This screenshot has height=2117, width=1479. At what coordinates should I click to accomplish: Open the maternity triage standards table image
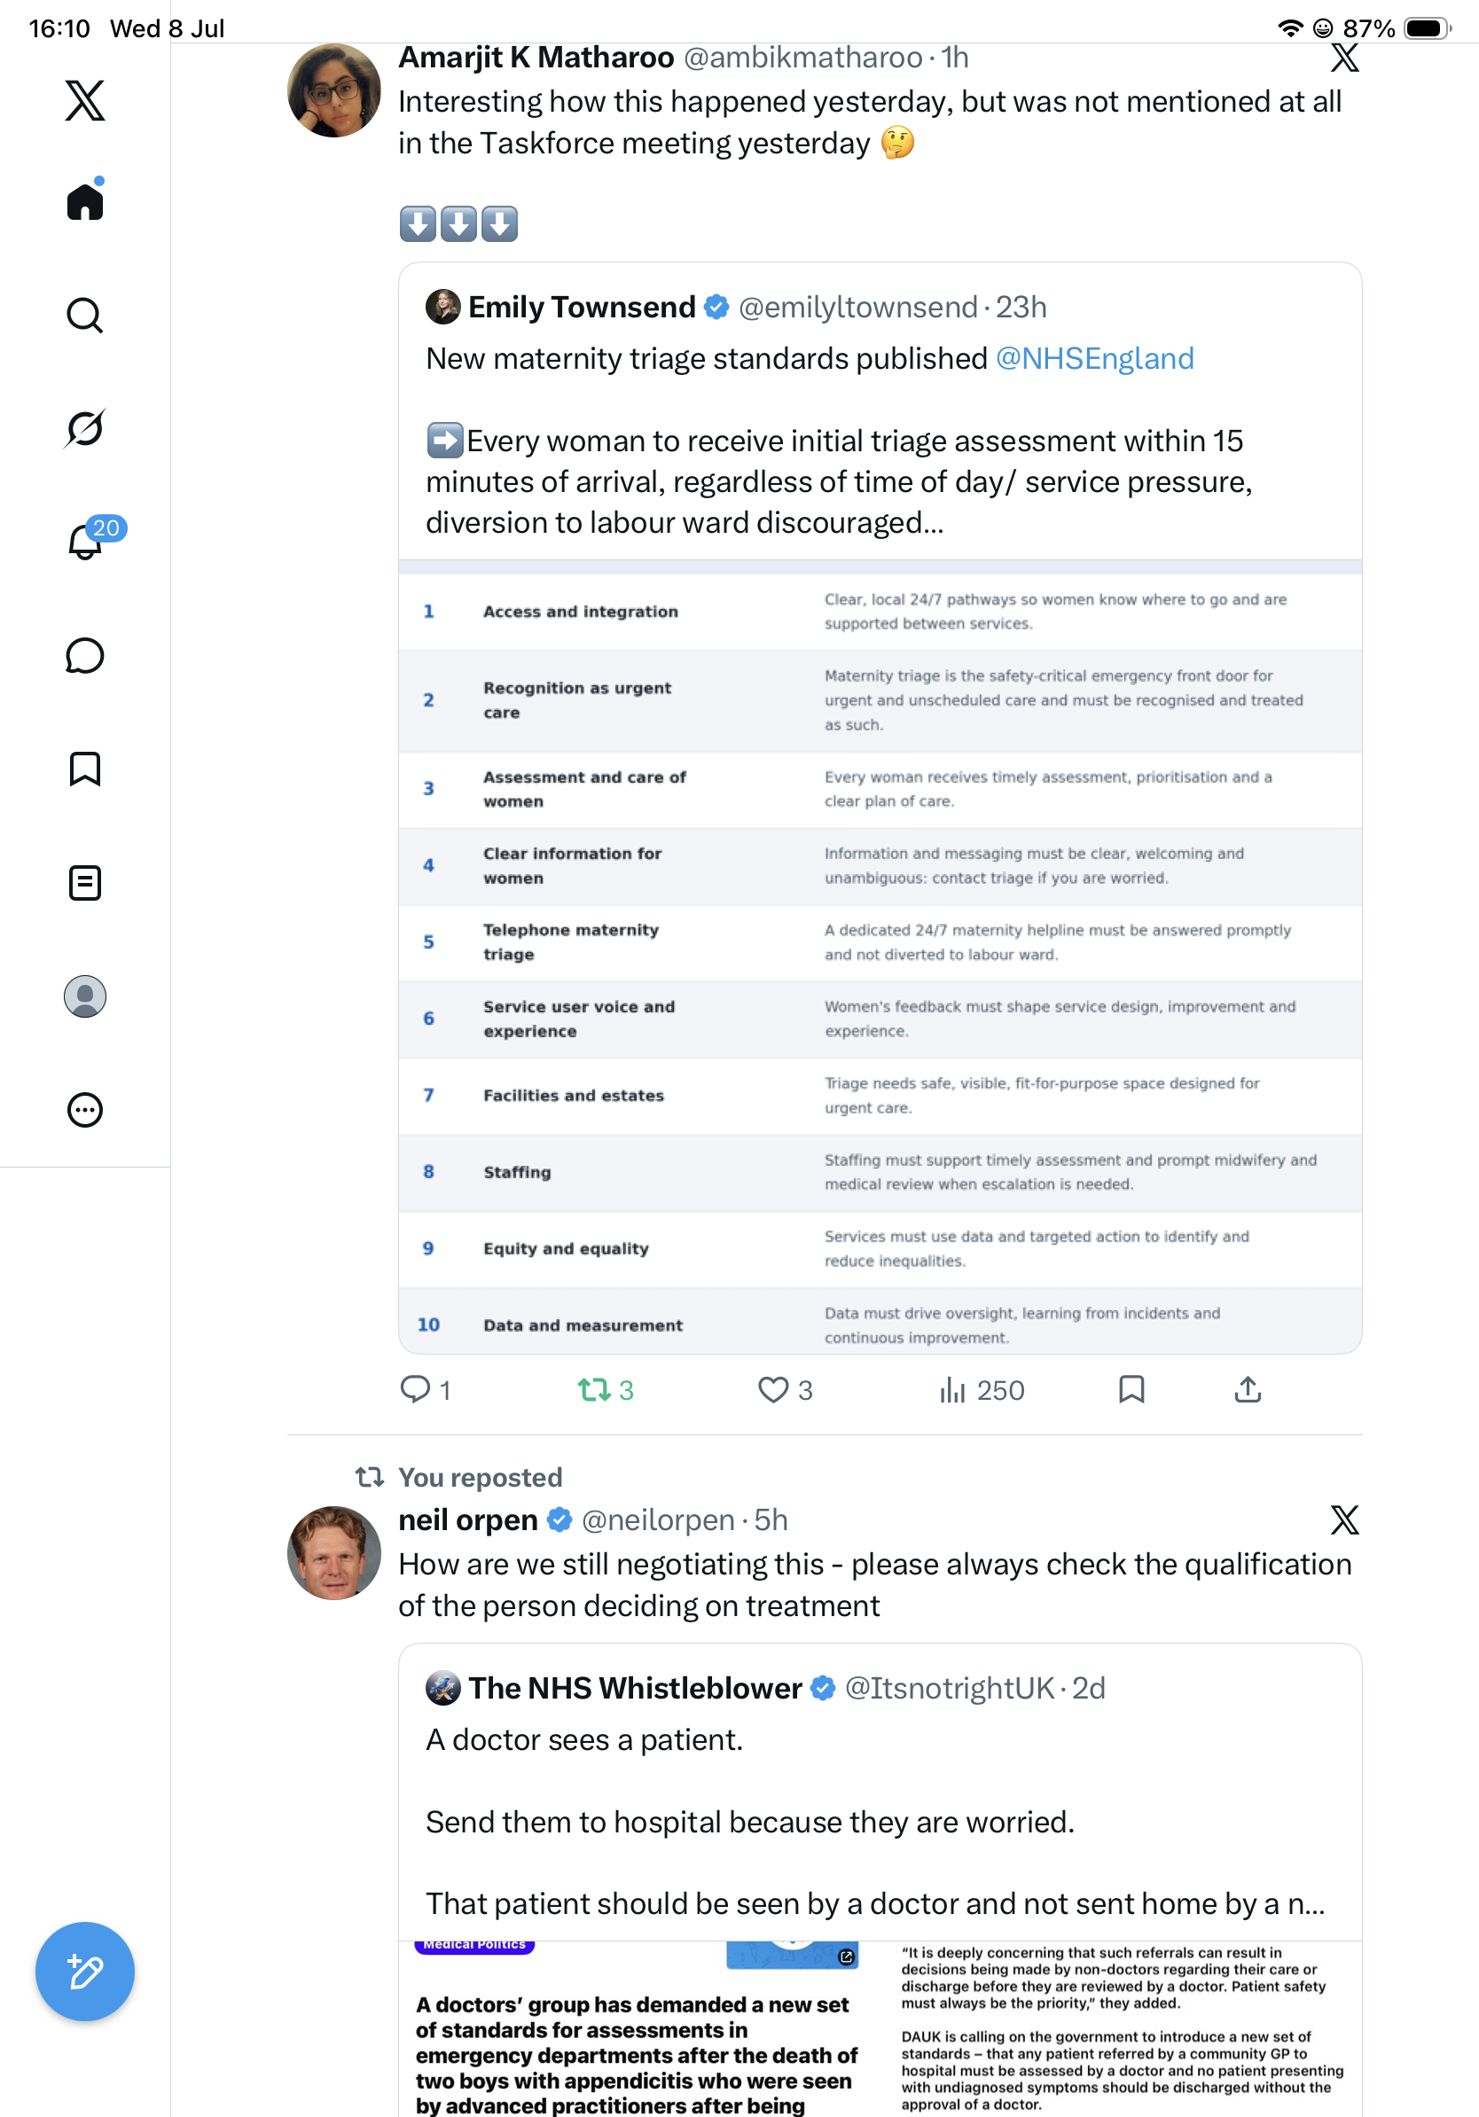click(x=880, y=957)
